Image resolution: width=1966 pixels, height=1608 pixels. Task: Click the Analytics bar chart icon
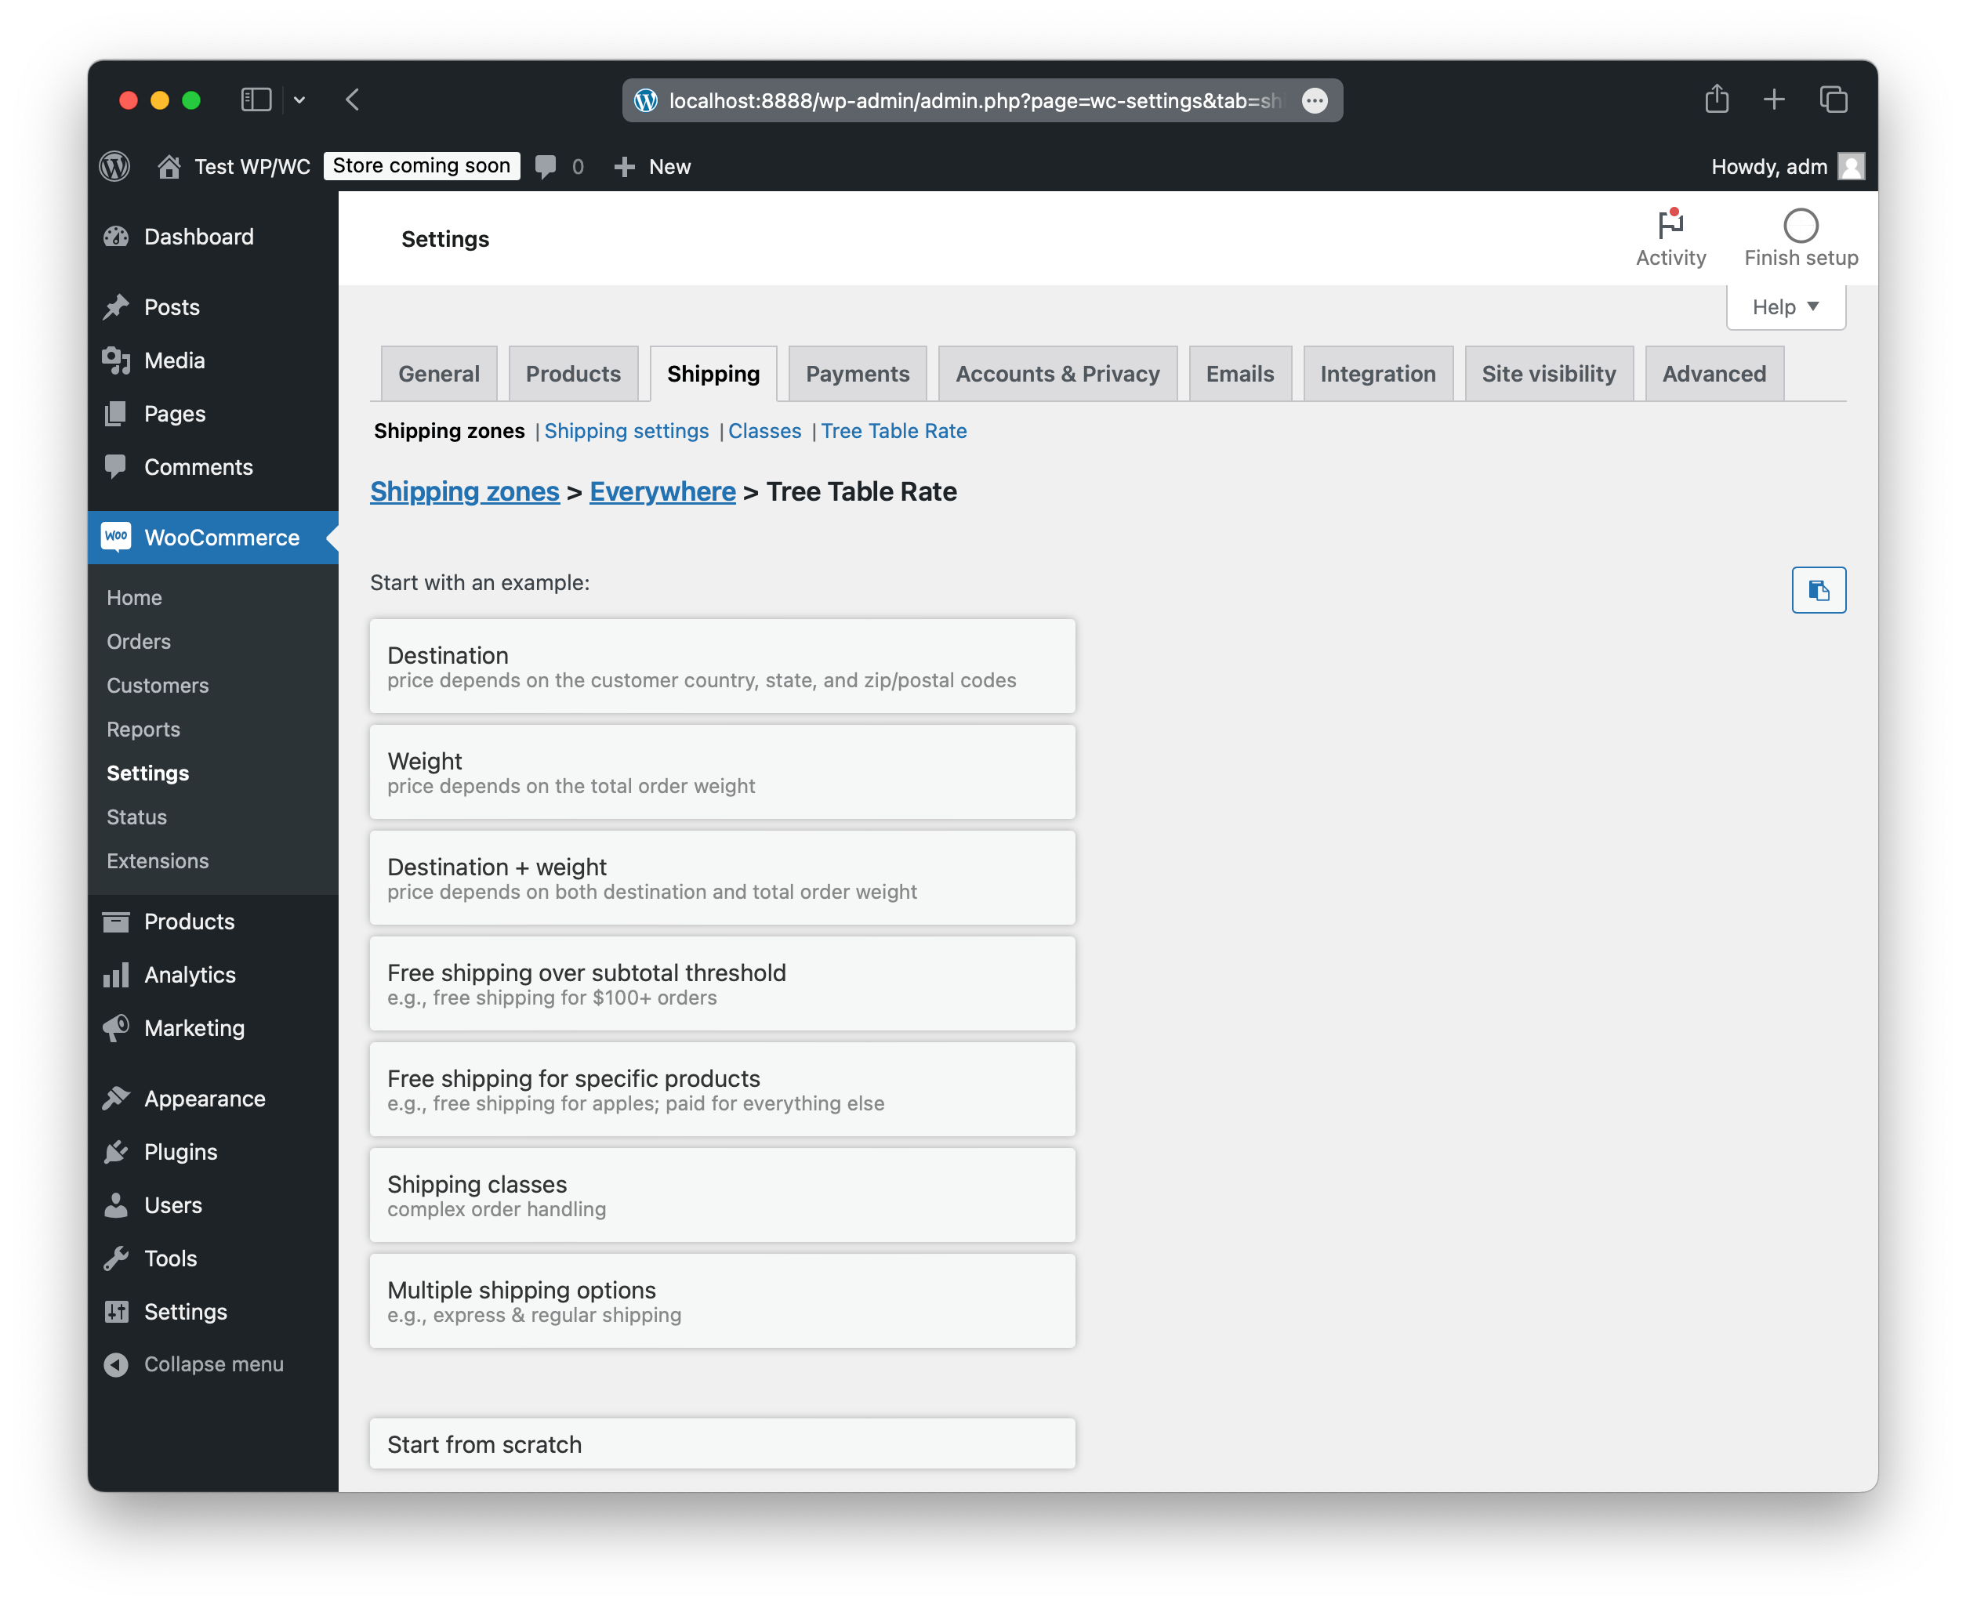pos(117,974)
